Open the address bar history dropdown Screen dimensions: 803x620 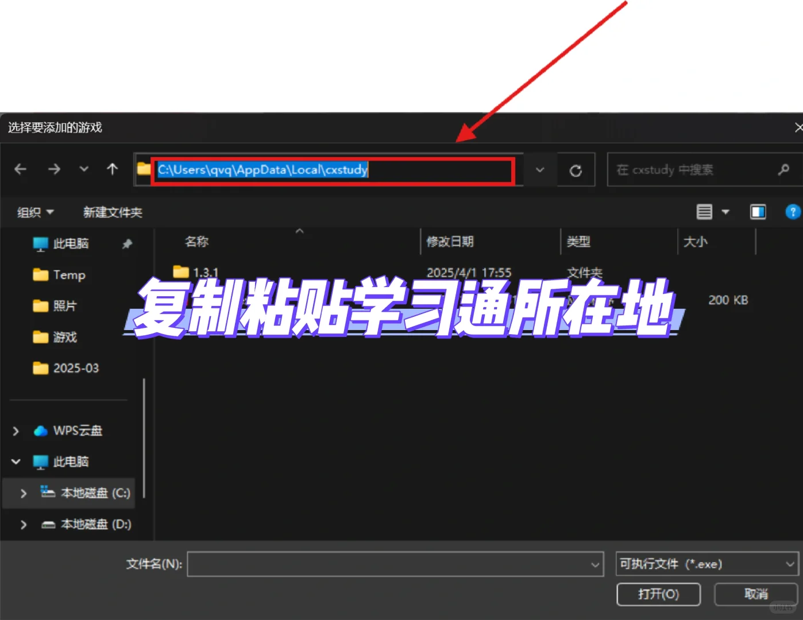pos(539,169)
